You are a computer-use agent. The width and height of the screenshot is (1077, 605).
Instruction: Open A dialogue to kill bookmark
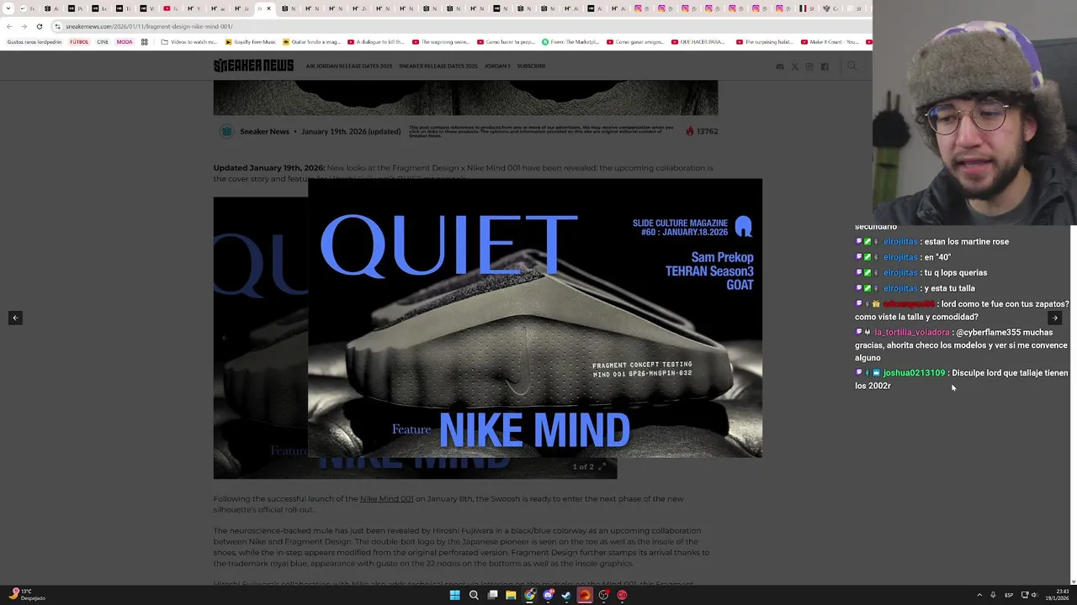click(375, 41)
